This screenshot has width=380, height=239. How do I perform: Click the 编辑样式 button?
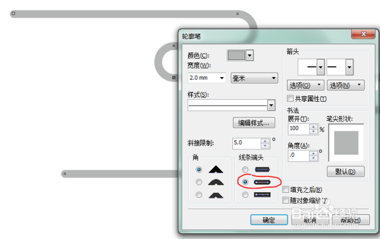click(254, 123)
